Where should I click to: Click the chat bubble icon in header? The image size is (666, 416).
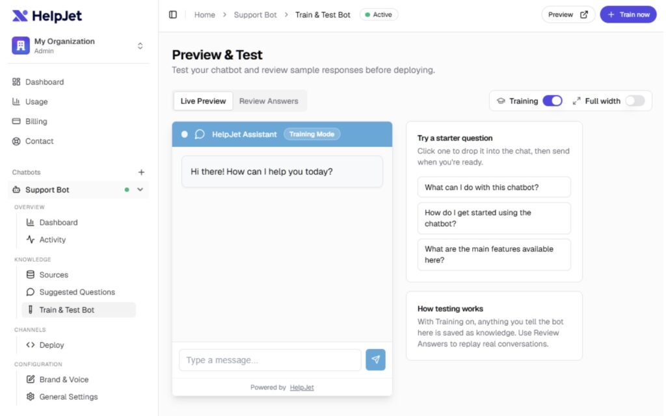(200, 135)
